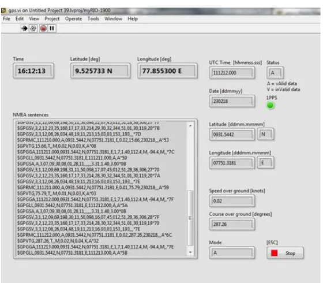Click the Pause toolbar icon

[x=52, y=28]
